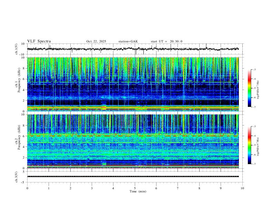
Task: Click the date 'Oct. 22, 2025'
Action: [96, 41]
